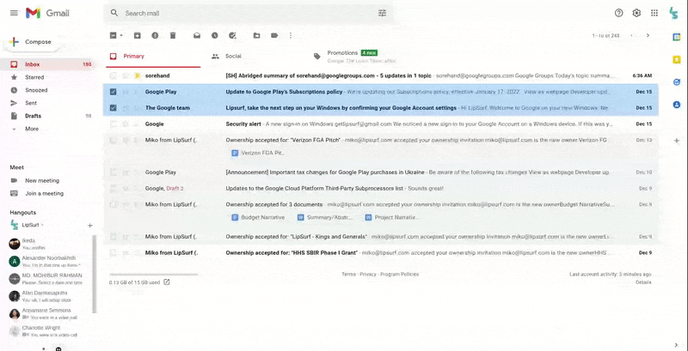688x351 pixels.
Task: Toggle the master select checkbox
Action: point(114,35)
